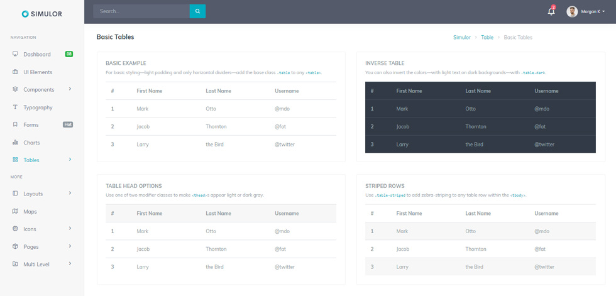Click Mark in the Striped Rows table
The height and width of the screenshot is (296, 616).
(402, 231)
